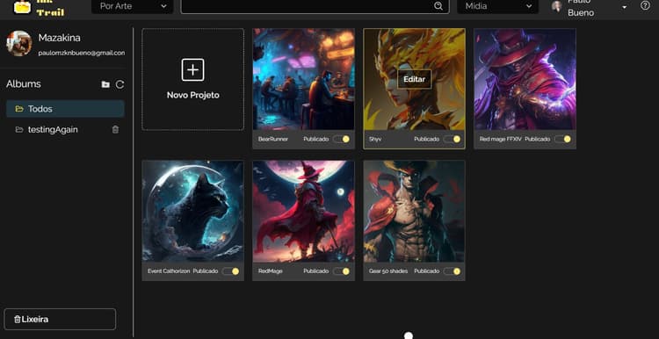
Task: Open the Gear 50 shades thumbnail
Action: coord(415,212)
